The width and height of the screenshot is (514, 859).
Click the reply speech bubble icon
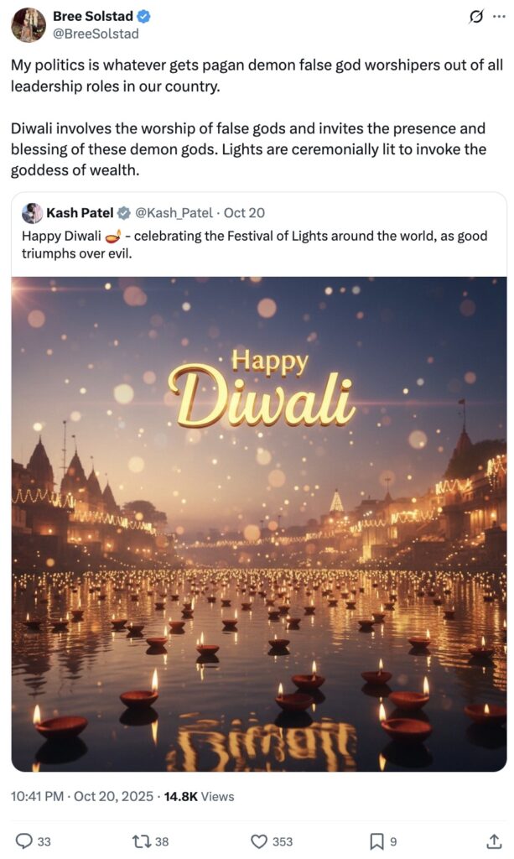24,841
